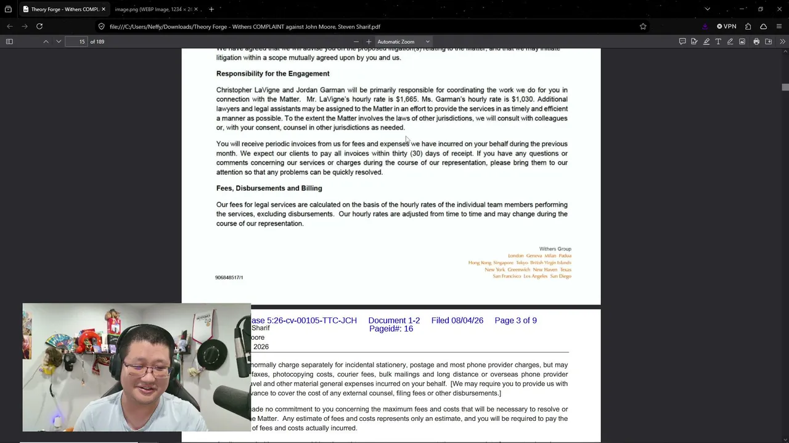Open the VPN button
789x443 pixels.
(727, 26)
